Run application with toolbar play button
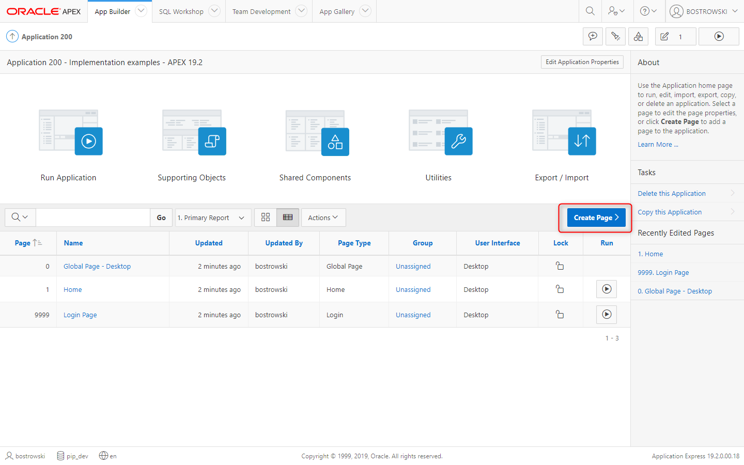This screenshot has height=465, width=744. 719,37
